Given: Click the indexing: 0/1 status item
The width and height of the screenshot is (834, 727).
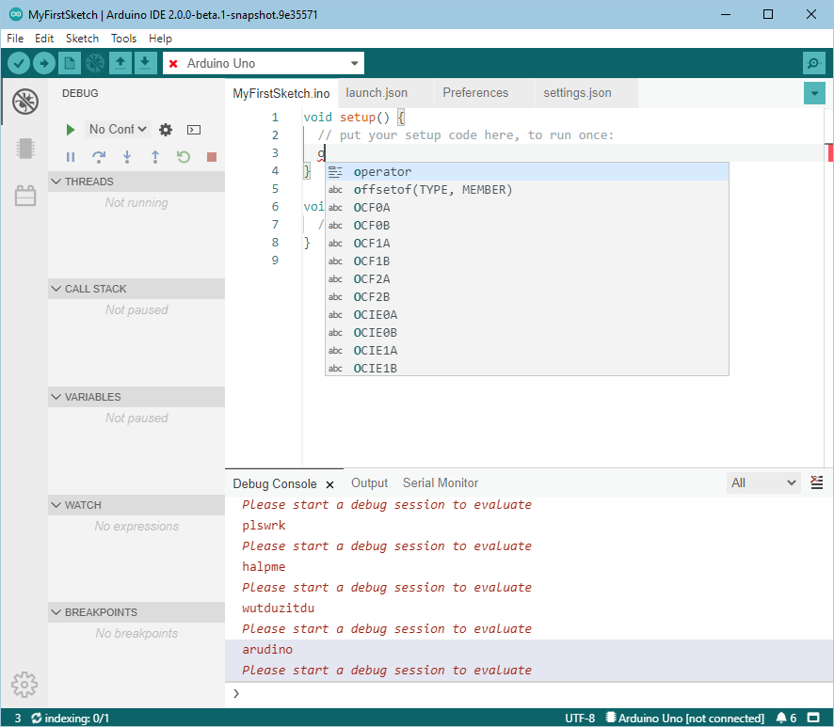Looking at the screenshot, I should point(71,718).
